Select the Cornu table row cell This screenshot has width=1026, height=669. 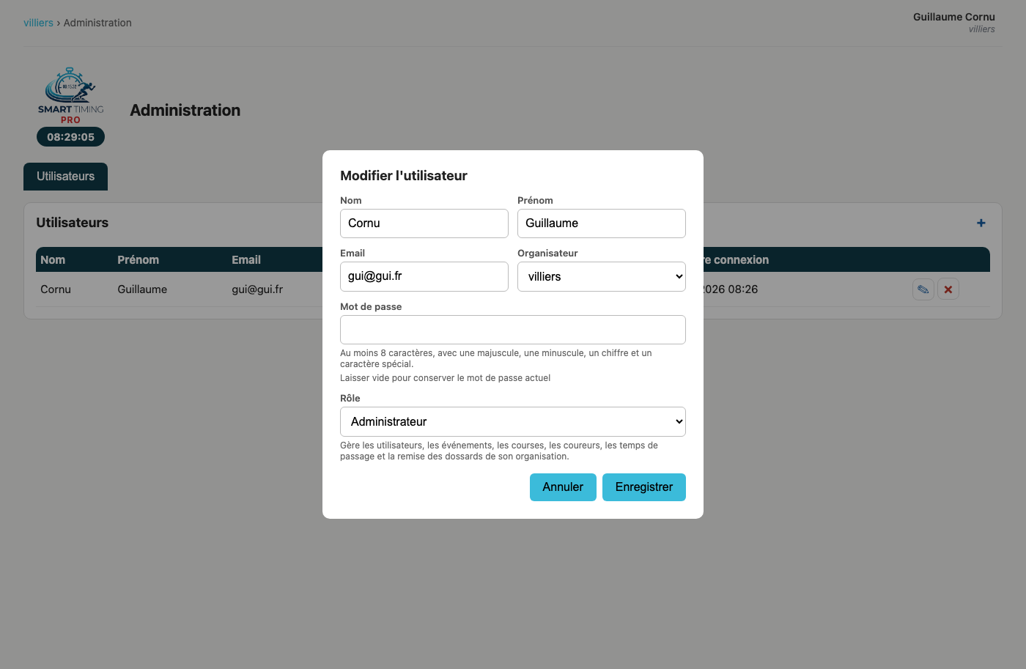tap(56, 289)
